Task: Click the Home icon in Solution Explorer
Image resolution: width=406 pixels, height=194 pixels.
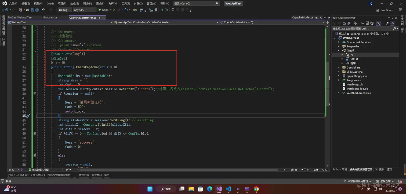Action: pos(344,23)
